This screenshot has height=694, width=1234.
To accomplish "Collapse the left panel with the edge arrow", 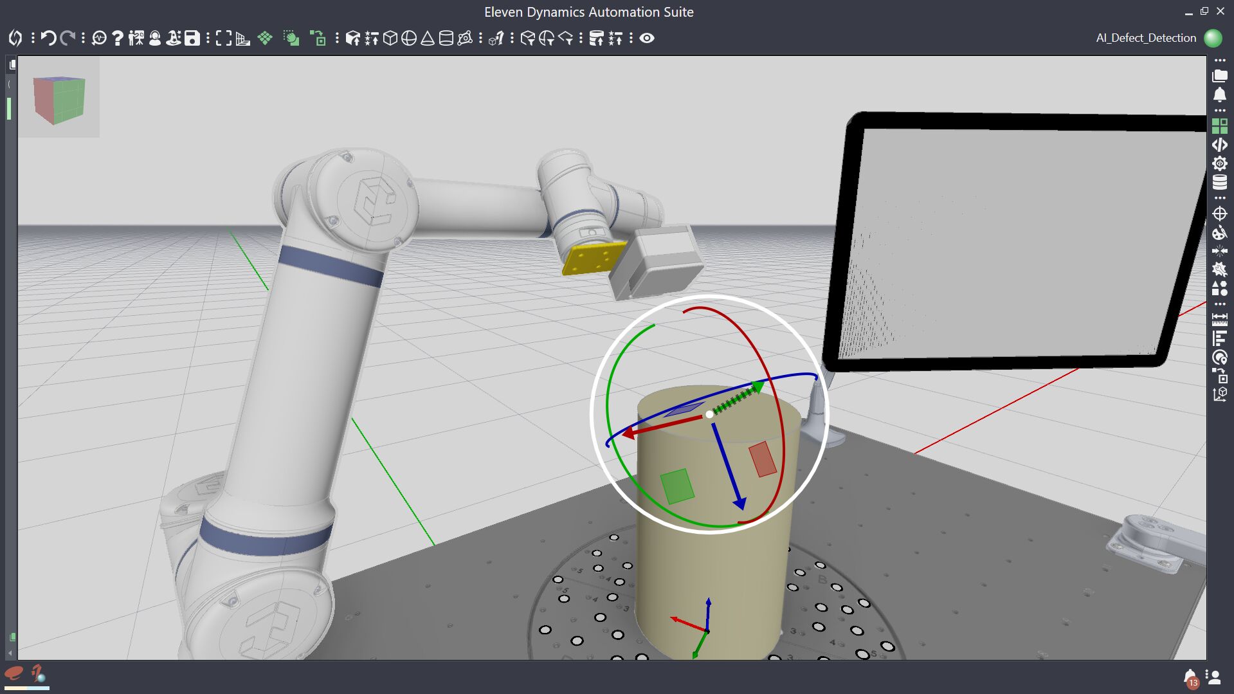I will pyautogui.click(x=9, y=83).
